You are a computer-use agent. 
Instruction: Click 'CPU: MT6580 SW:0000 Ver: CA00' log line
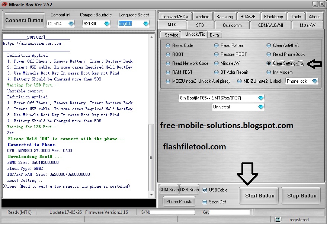pyautogui.click(x=40, y=150)
